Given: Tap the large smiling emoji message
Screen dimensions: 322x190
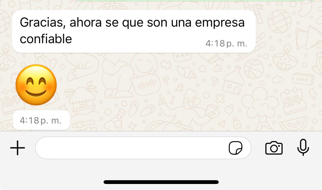Looking at the screenshot, I should pos(36,85).
